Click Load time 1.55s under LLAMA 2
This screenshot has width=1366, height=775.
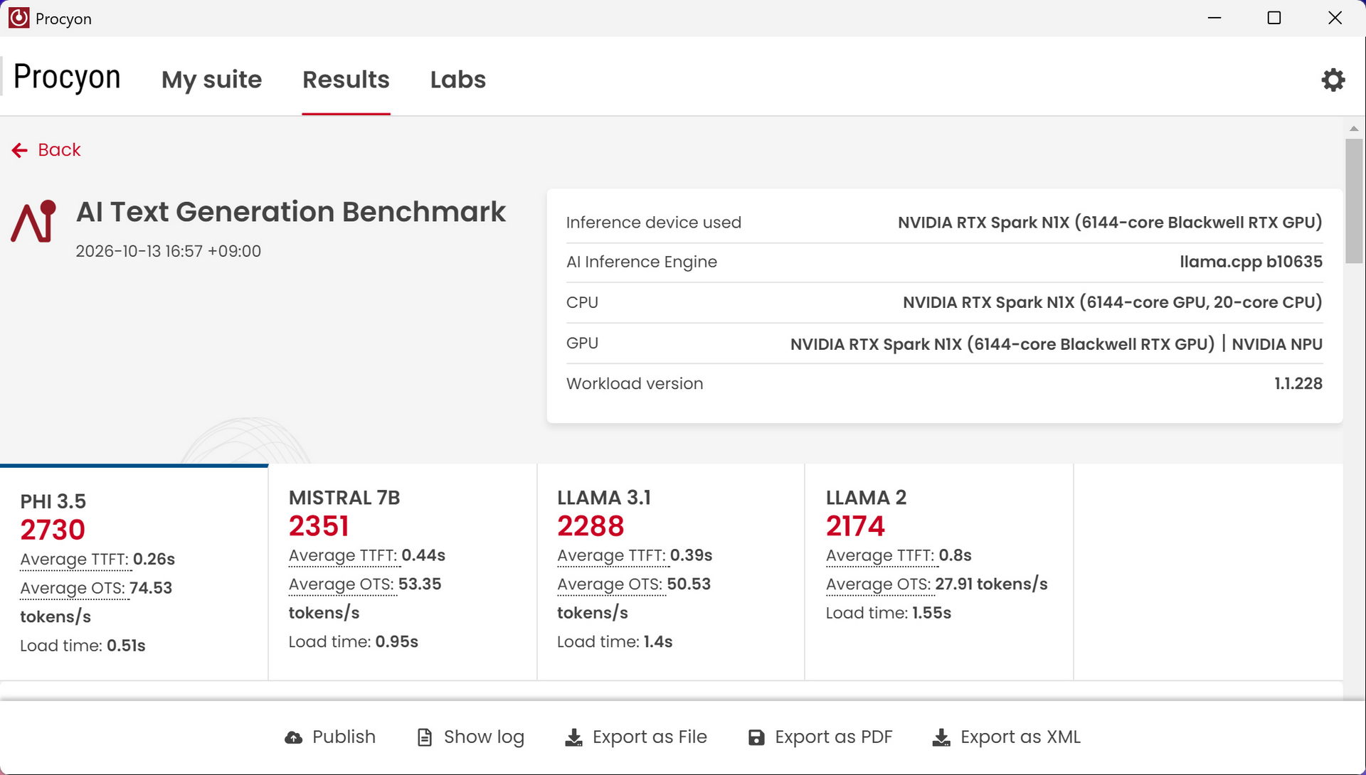889,613
